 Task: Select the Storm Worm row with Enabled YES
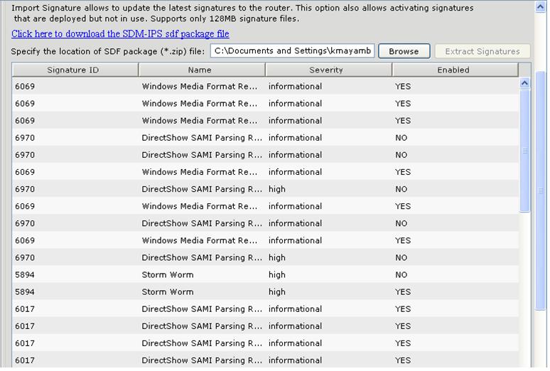266,291
